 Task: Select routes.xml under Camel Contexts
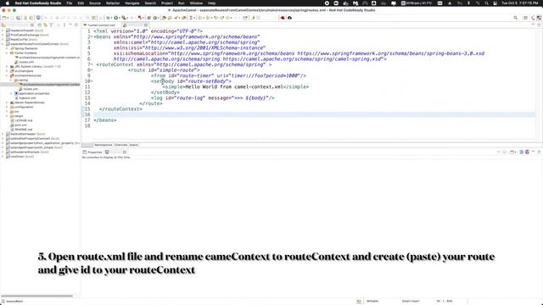[26, 62]
